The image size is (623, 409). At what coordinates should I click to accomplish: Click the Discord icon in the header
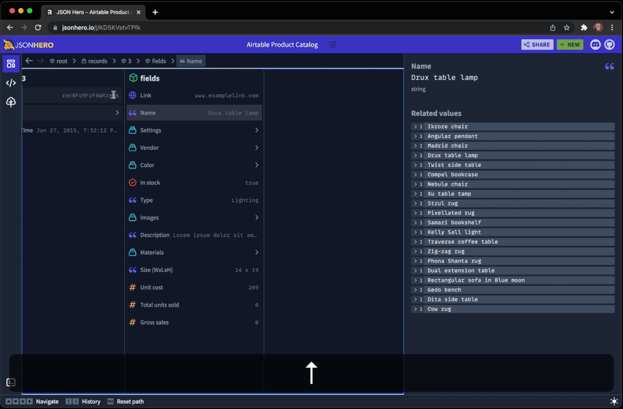point(595,44)
